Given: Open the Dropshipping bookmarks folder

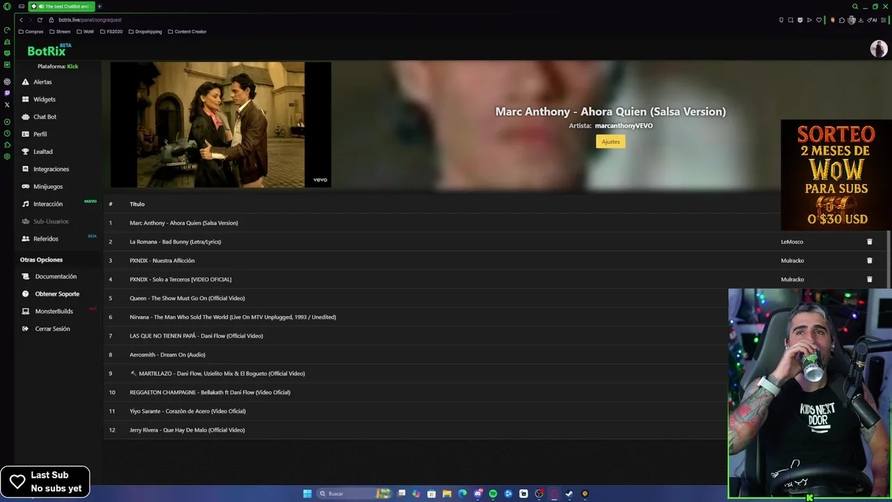Looking at the screenshot, I should 145,31.
